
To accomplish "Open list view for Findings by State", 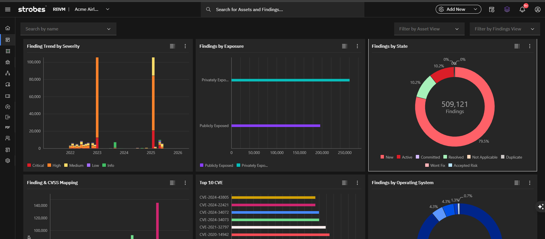I will coord(517,46).
